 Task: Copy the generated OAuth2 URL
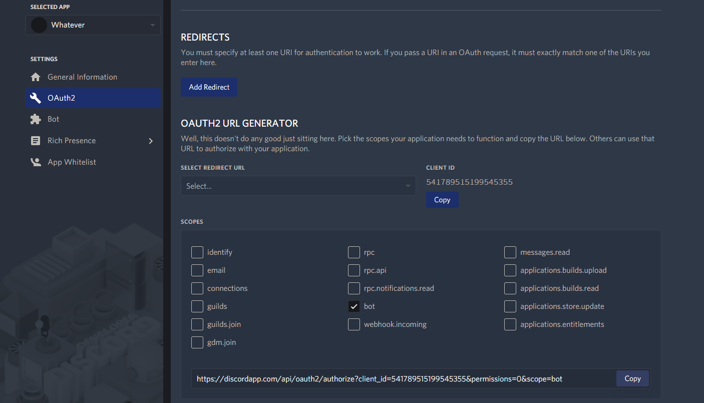[632, 378]
